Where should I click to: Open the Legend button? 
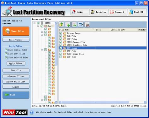[16, 87]
